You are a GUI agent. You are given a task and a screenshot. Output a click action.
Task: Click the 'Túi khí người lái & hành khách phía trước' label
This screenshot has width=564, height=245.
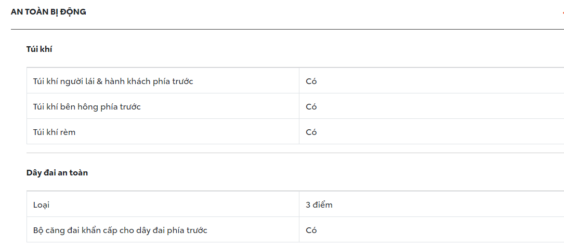point(113,81)
